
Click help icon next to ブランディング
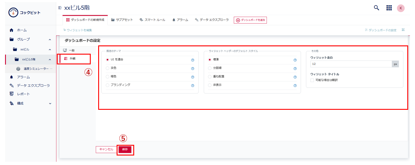pos(192,85)
